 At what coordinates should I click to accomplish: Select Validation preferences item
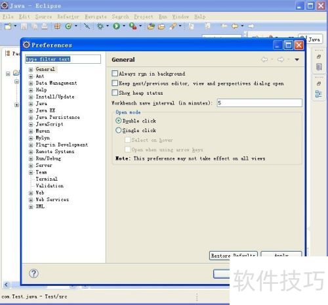coord(49,186)
